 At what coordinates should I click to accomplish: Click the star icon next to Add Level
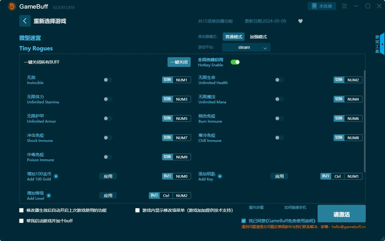(x=49, y=195)
